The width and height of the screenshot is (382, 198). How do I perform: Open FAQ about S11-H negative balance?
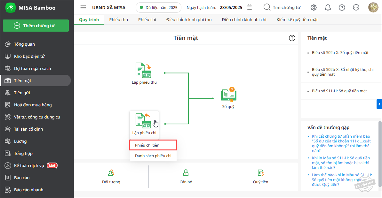click(x=341, y=163)
